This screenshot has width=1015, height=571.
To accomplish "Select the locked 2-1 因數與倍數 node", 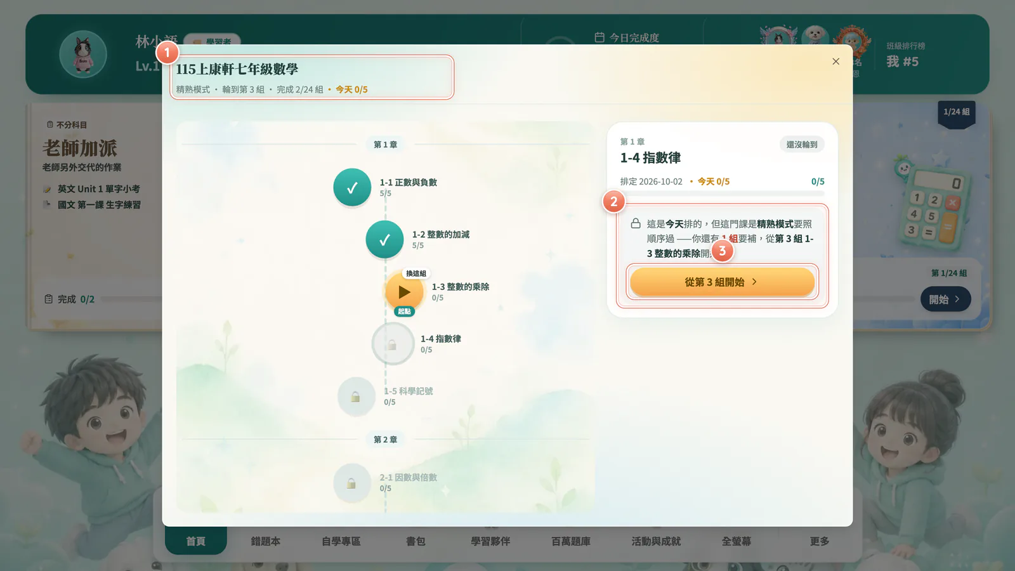I will pyautogui.click(x=352, y=483).
